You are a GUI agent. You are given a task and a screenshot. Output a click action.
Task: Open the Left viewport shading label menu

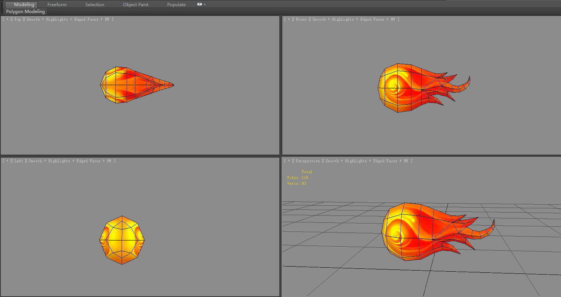point(70,161)
